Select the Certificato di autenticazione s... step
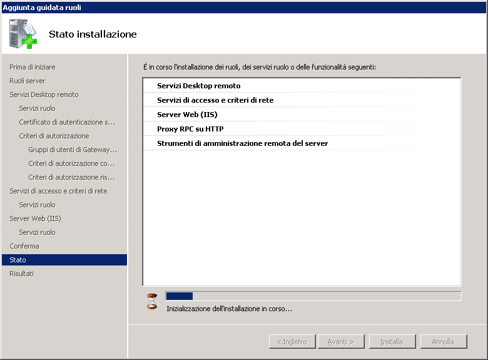The height and width of the screenshot is (360, 488). coord(67,122)
